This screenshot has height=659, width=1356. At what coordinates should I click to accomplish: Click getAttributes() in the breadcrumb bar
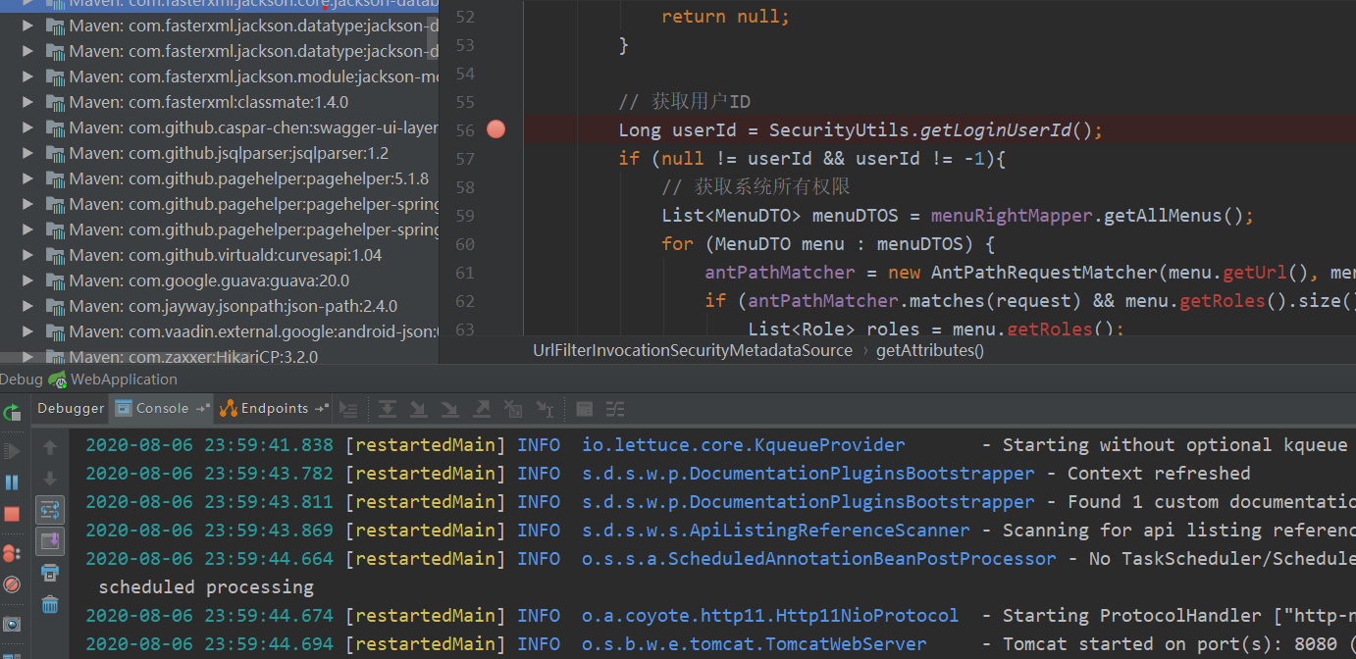929,349
